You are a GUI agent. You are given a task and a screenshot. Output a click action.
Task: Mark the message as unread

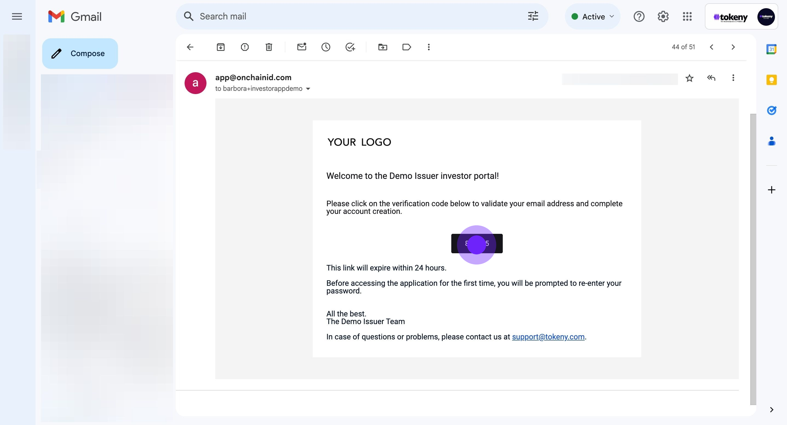coord(301,47)
